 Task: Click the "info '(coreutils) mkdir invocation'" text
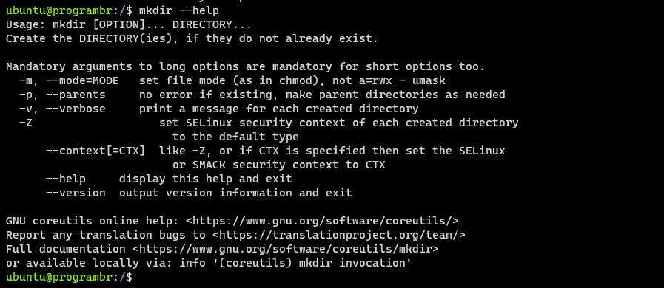[x=295, y=263]
